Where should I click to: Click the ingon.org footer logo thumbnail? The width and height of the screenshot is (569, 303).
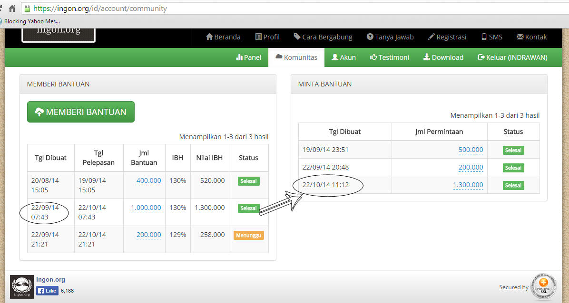(22, 287)
